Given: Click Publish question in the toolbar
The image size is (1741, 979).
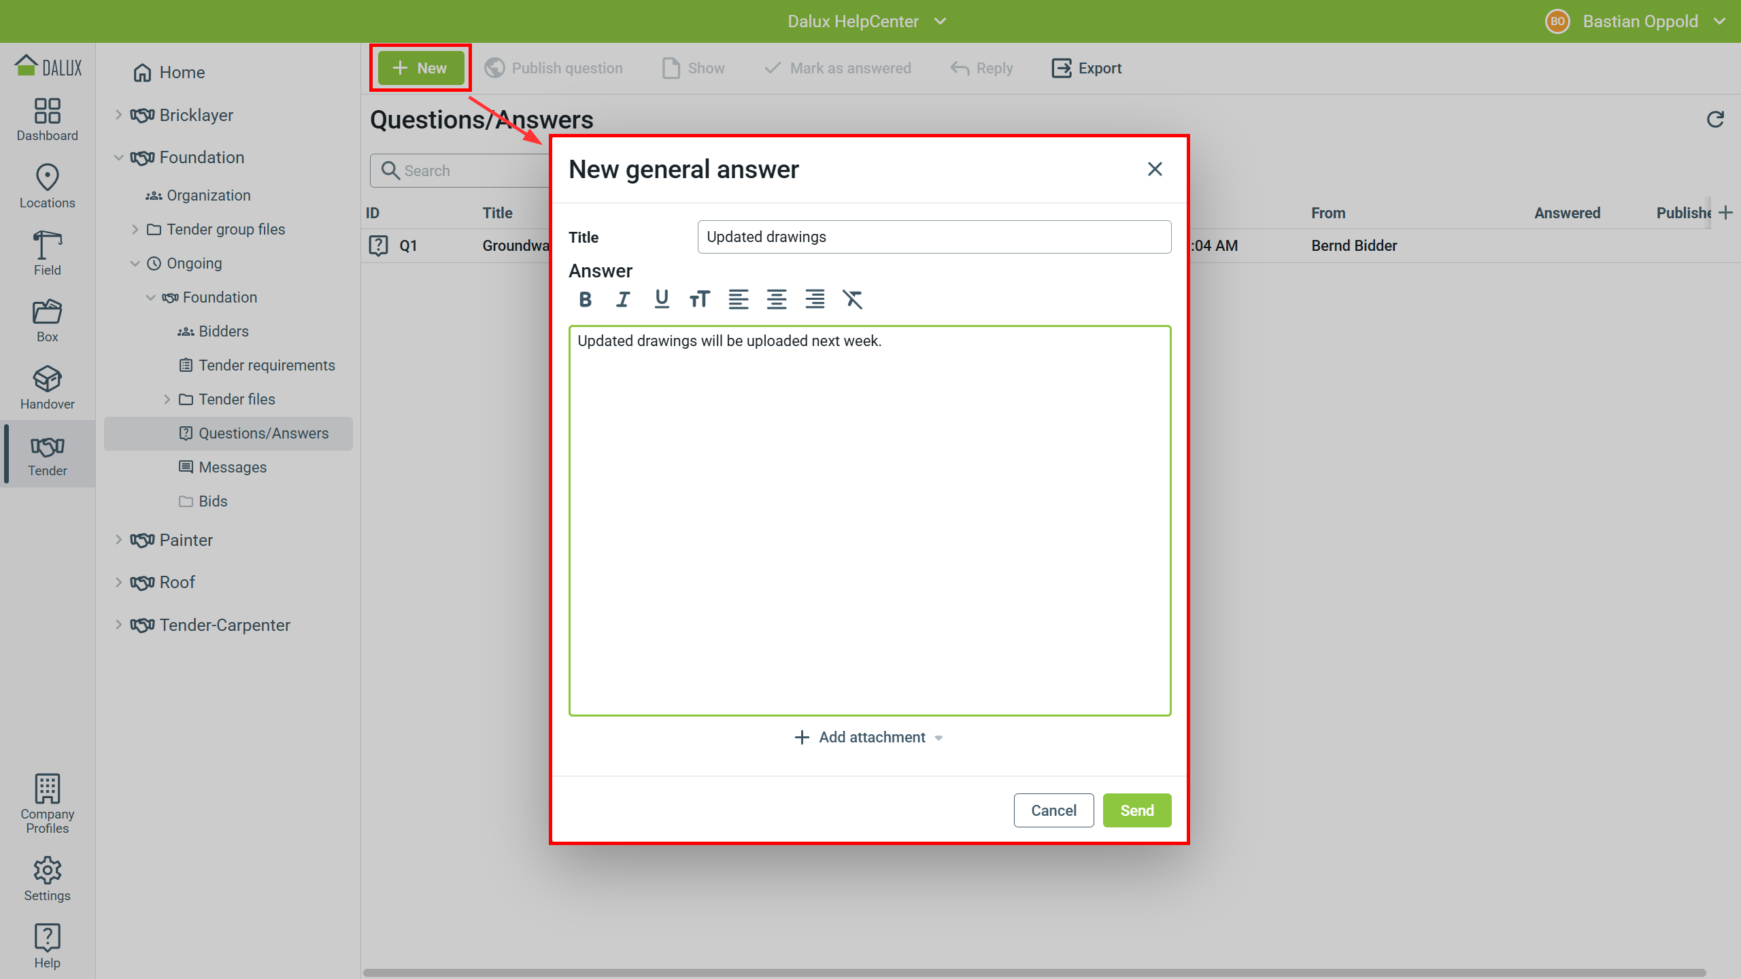Looking at the screenshot, I should (554, 68).
